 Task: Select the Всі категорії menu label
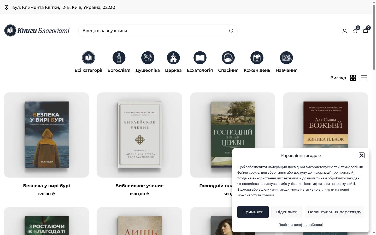89,70
